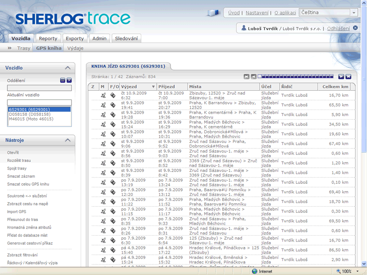Click the tag icon in 7.9.2009 13:19 row
This screenshot has width=367, height=275.
point(113,182)
